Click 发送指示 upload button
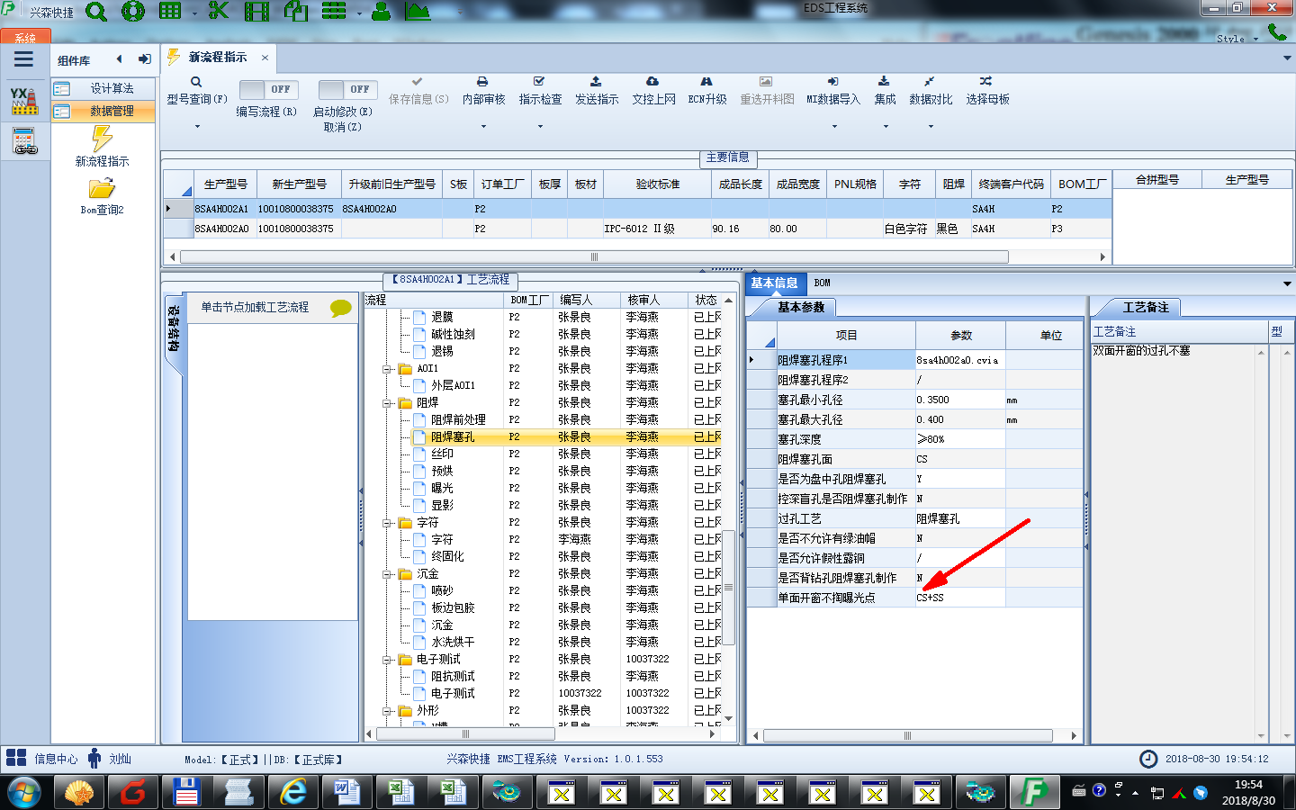The height and width of the screenshot is (810, 1296). coord(597,92)
